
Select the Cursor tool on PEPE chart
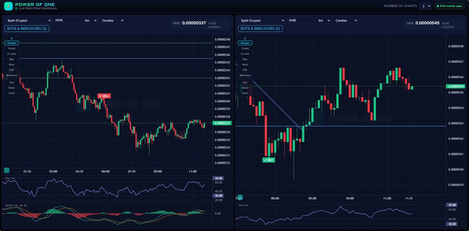(11, 43)
